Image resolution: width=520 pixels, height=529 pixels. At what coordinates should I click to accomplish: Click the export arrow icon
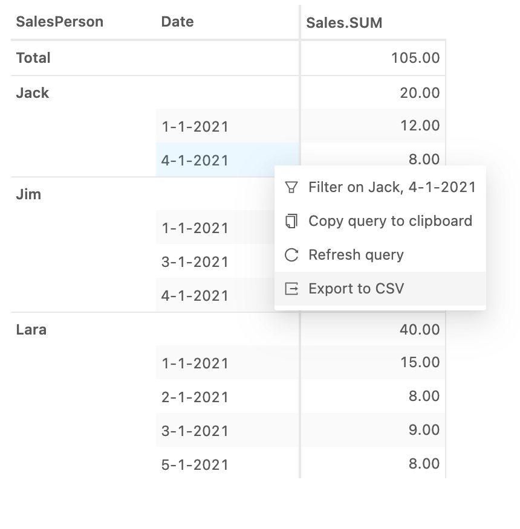click(x=291, y=289)
